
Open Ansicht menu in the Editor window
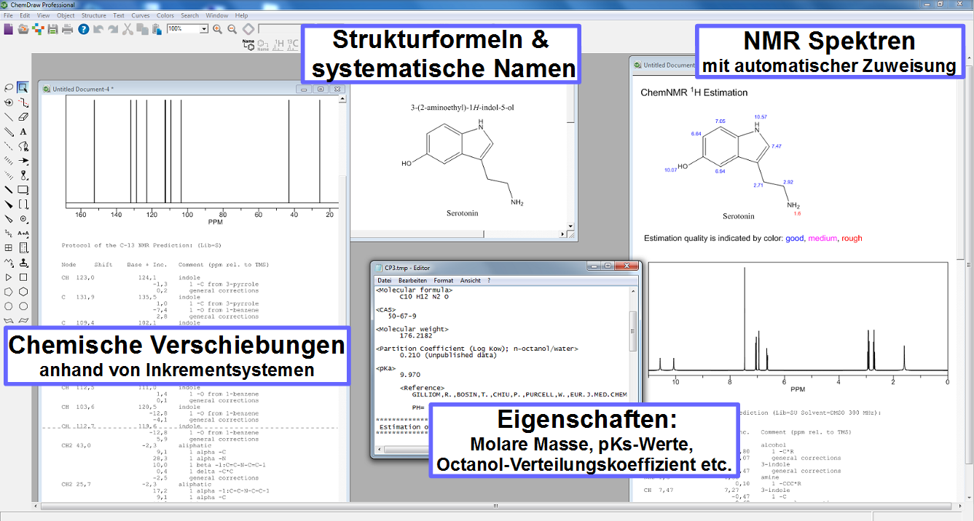(471, 280)
